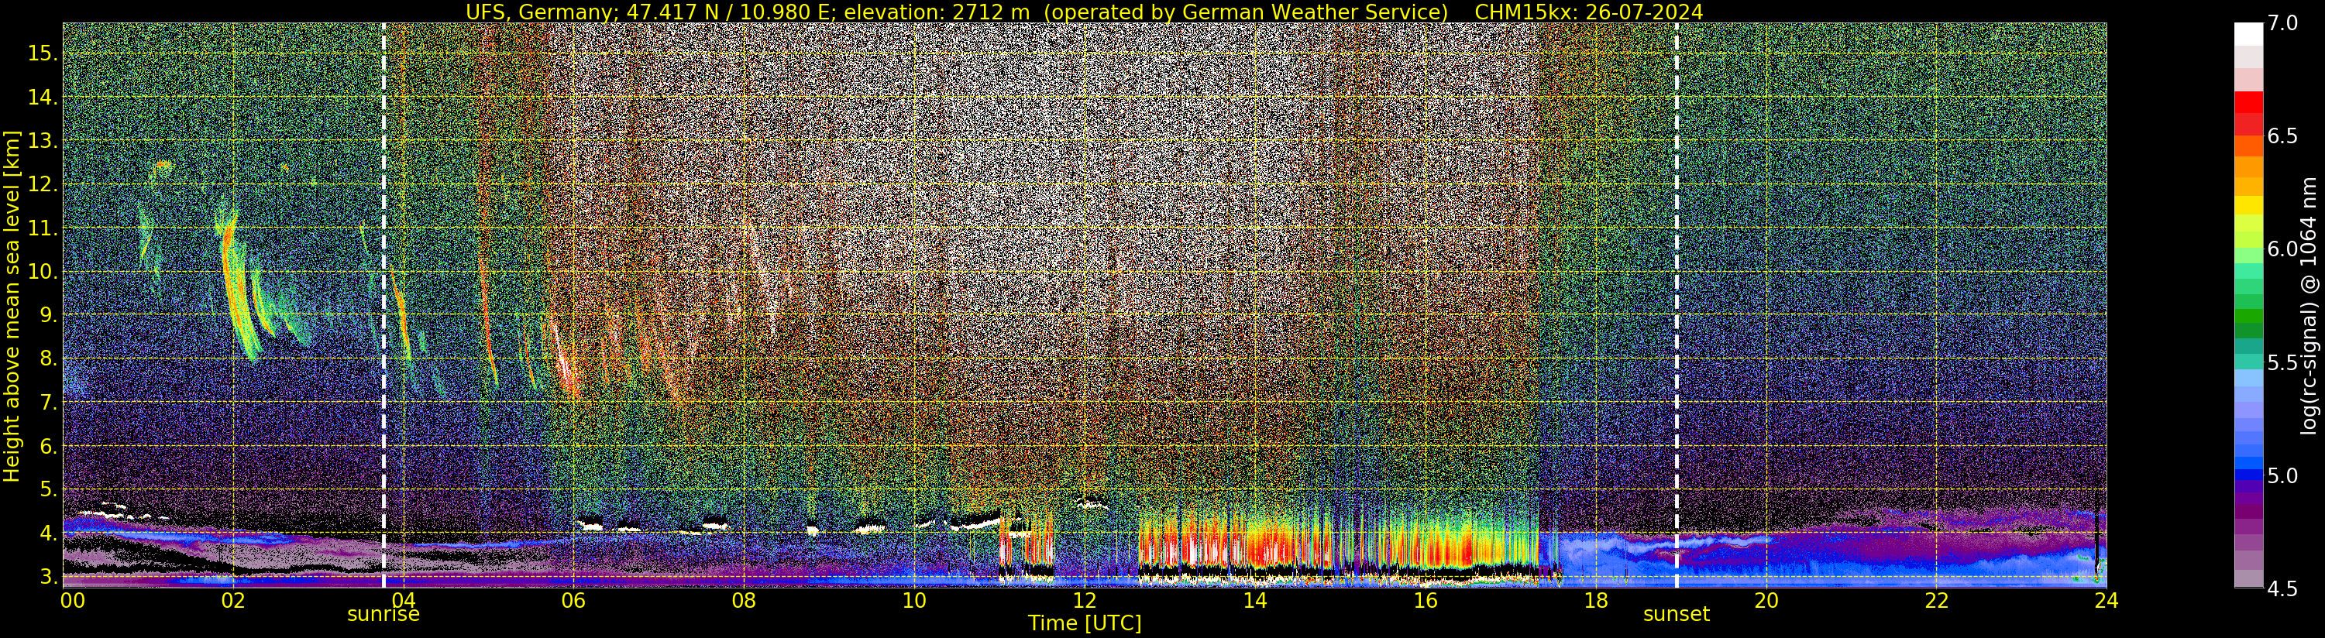The image size is (2325, 638).
Task: Click the white dashed sunrise line
Action: pos(383,305)
